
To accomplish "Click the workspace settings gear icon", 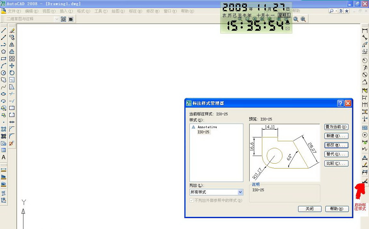I will [63, 19].
